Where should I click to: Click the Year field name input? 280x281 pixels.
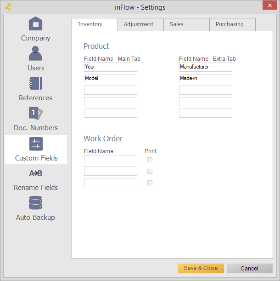pos(111,67)
